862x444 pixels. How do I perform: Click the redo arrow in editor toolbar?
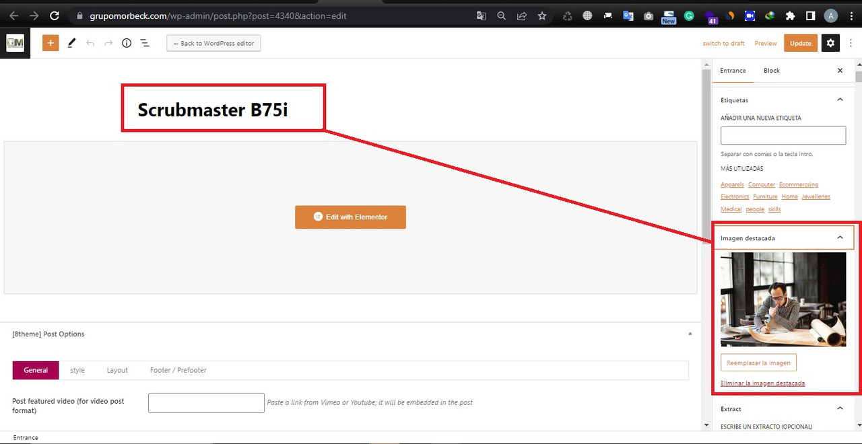[108, 43]
